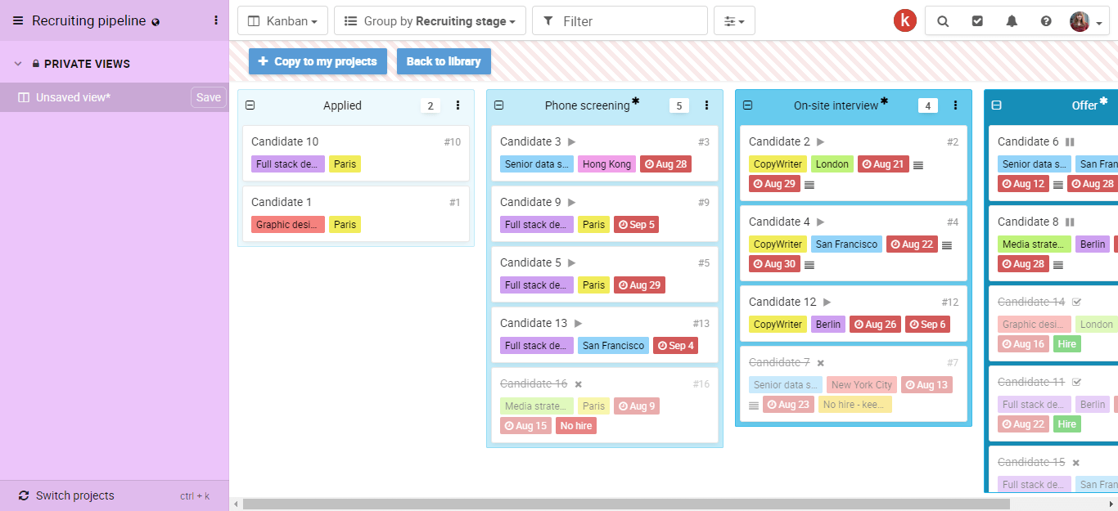The width and height of the screenshot is (1118, 511).
Task: Open the help question mark icon
Action: [x=1046, y=21]
